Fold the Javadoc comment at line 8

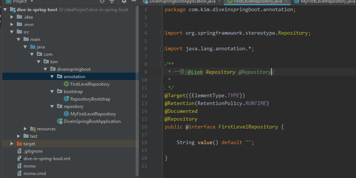pyautogui.click(x=162, y=64)
